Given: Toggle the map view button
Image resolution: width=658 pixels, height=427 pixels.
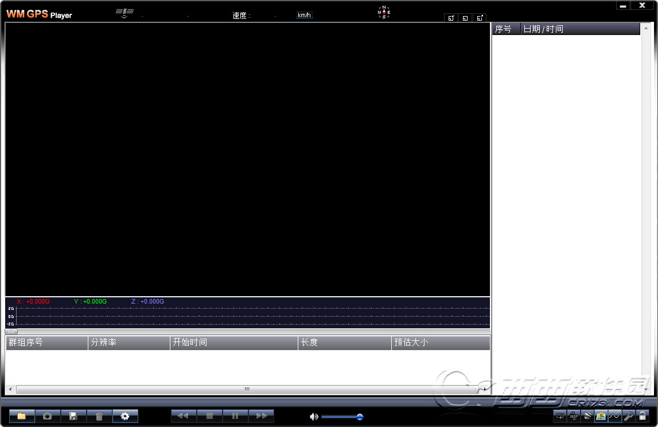Looking at the screenshot, I should coord(601,416).
